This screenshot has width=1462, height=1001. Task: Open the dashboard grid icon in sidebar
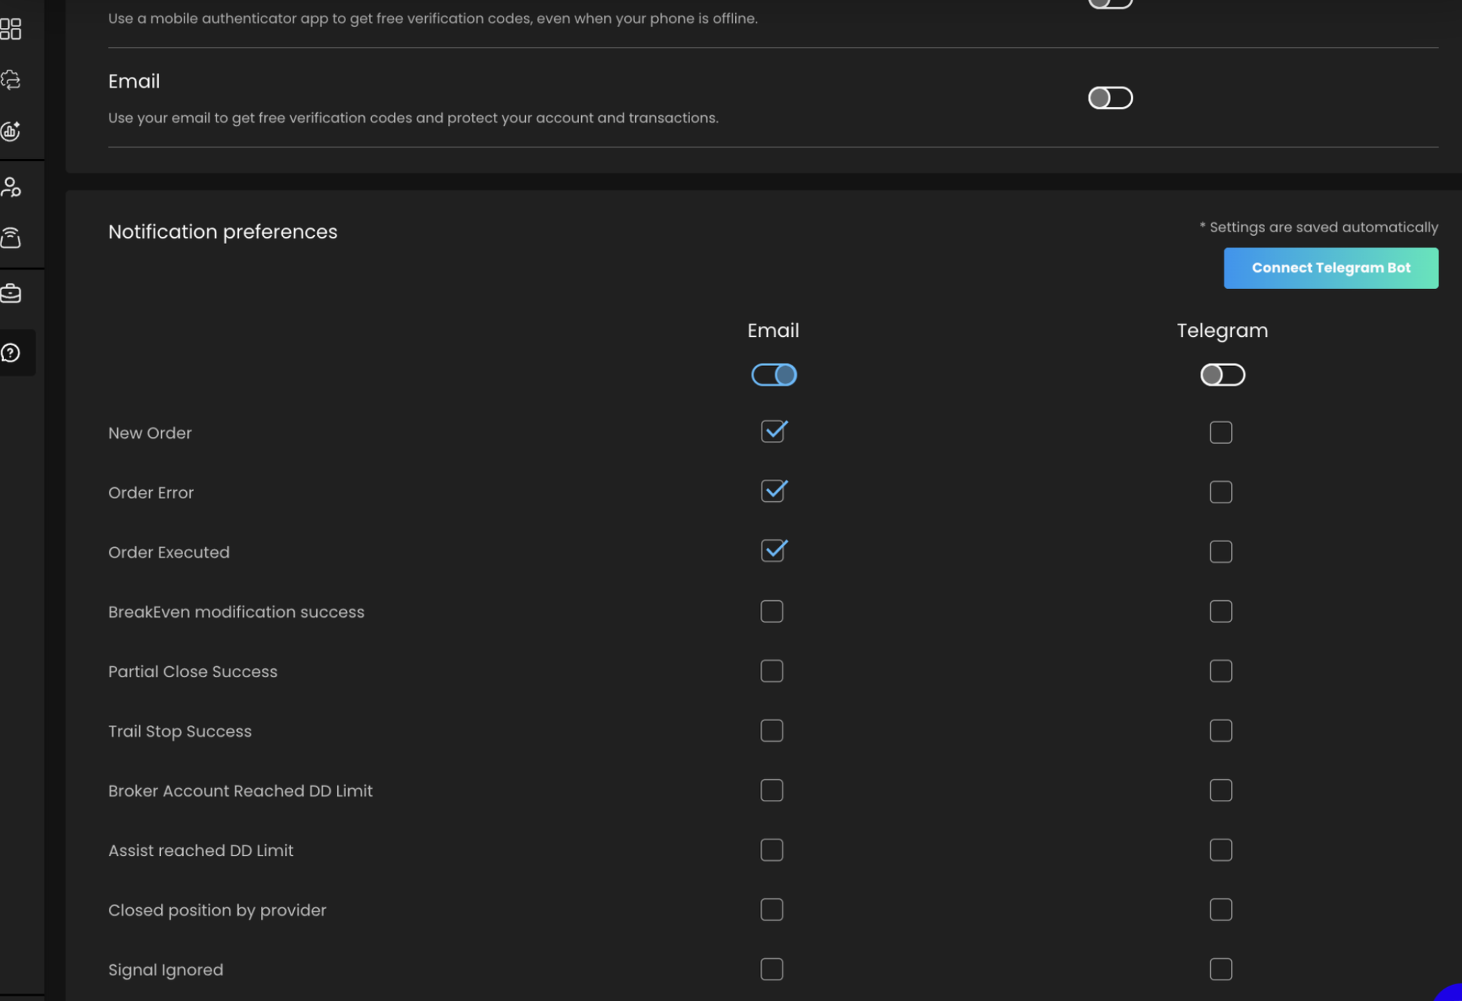tap(11, 28)
